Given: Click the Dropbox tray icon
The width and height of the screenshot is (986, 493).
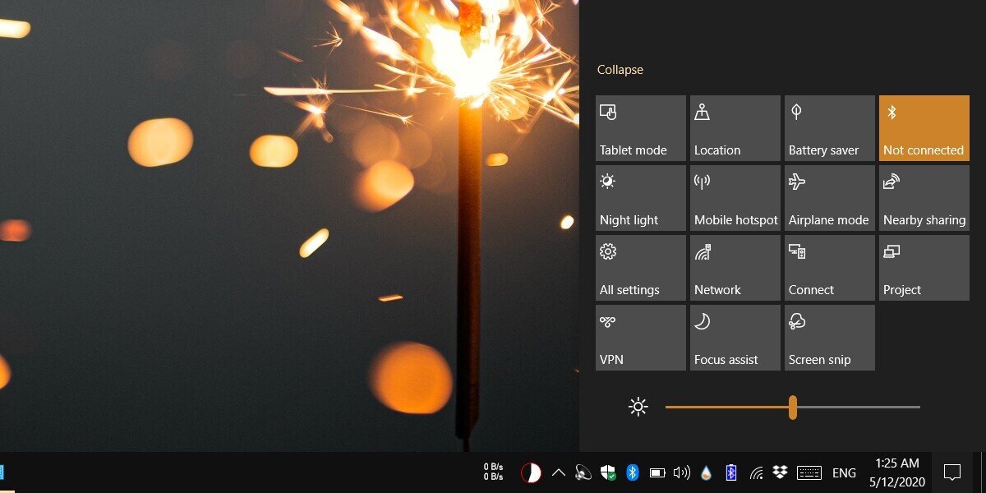Looking at the screenshot, I should [x=781, y=472].
